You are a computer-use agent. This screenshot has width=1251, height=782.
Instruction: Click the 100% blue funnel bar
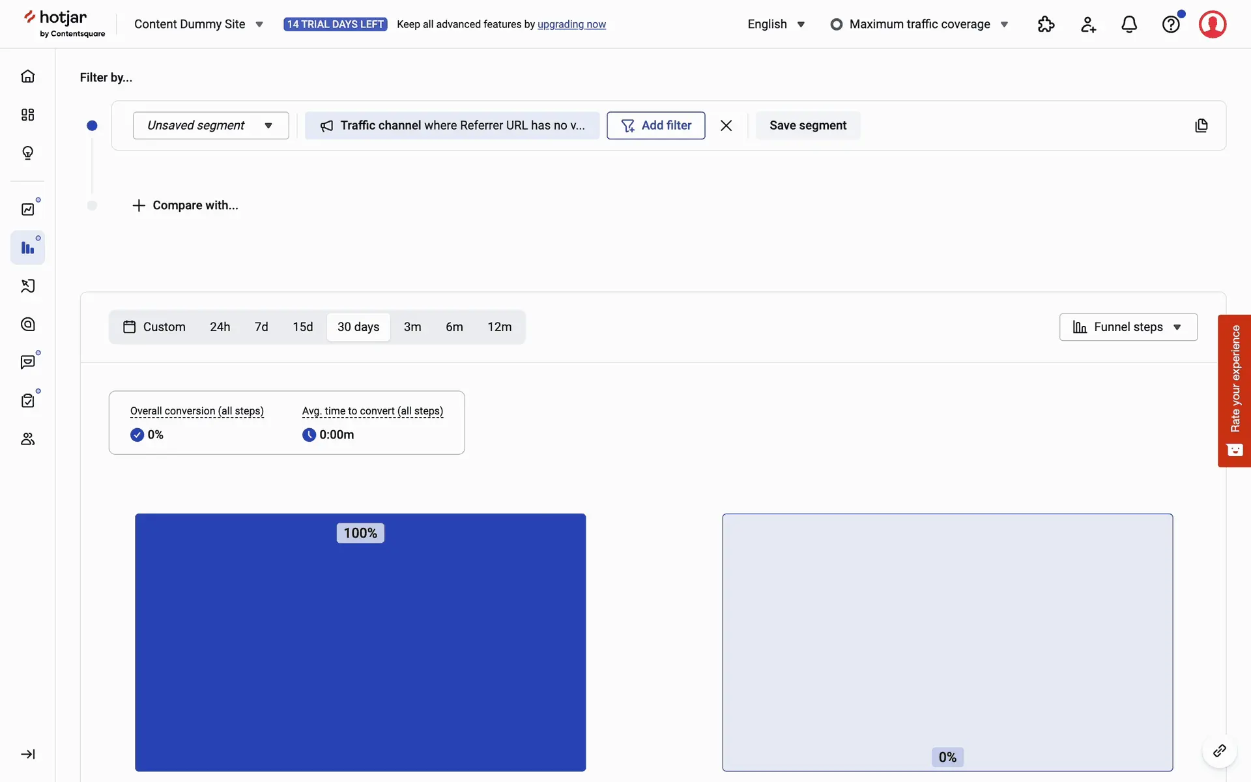tap(360, 642)
